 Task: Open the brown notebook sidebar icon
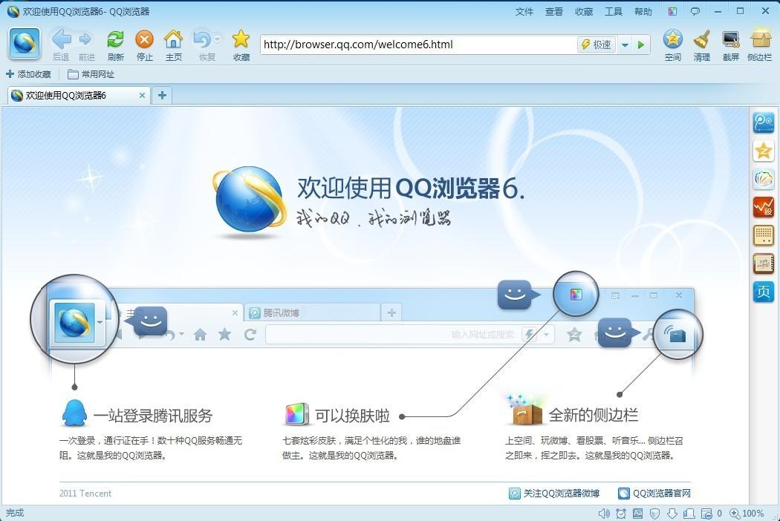pos(763,263)
